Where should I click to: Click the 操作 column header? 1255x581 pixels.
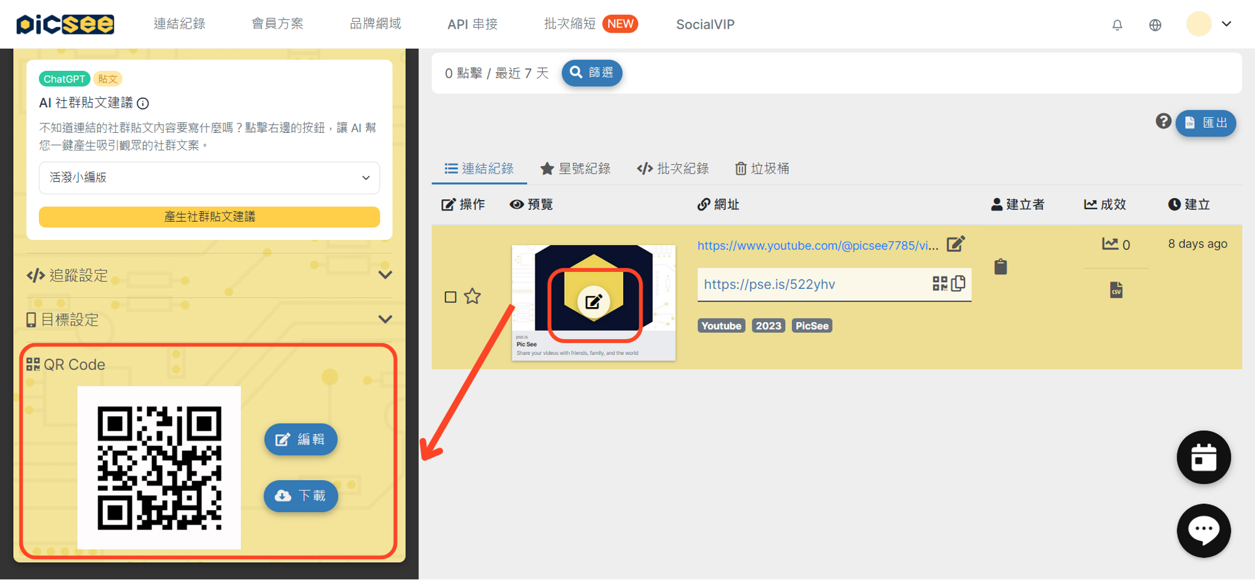[x=463, y=204]
